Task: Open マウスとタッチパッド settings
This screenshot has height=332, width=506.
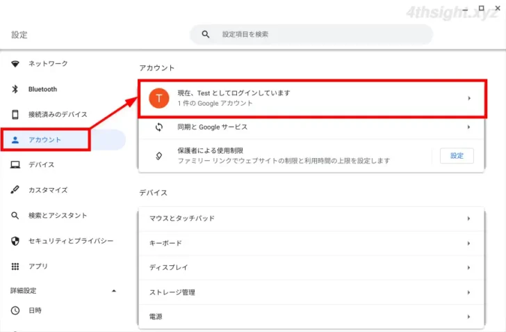Action: (312, 219)
